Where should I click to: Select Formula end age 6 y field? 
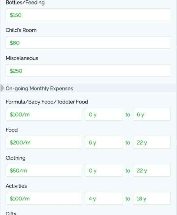pyautogui.click(x=152, y=114)
